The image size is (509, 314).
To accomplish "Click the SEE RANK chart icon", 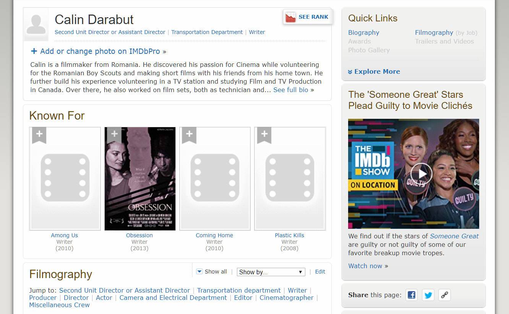I will [291, 17].
